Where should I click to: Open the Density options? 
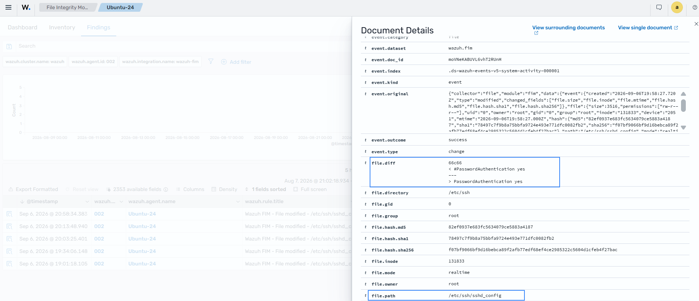pyautogui.click(x=224, y=190)
